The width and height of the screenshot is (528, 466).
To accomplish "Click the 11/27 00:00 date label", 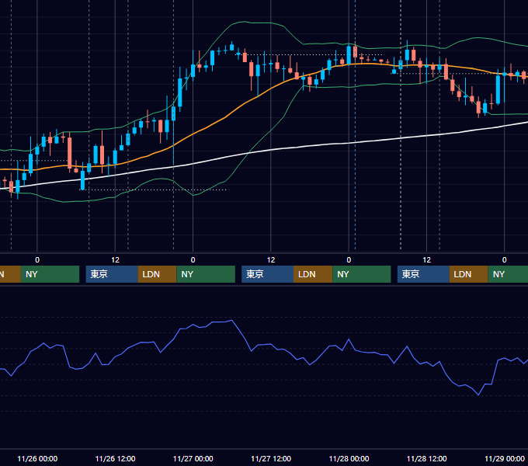I will 193,458.
